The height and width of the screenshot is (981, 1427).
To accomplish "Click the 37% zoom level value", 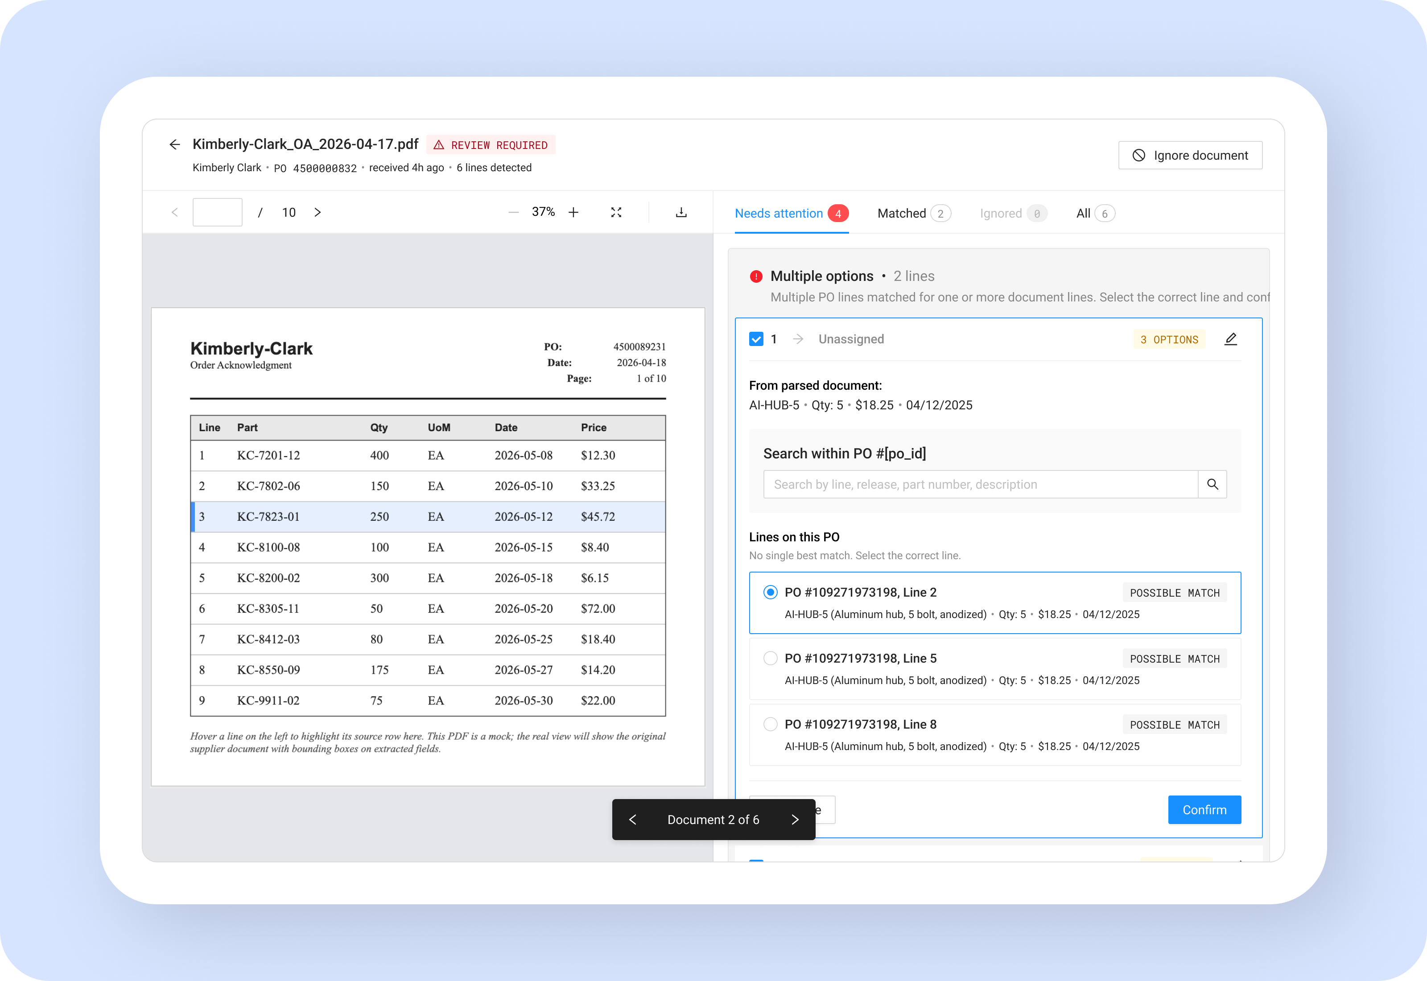I will pyautogui.click(x=543, y=212).
